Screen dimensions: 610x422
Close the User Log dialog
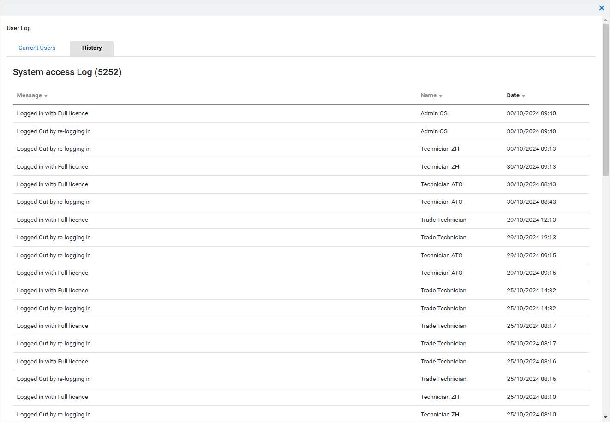pyautogui.click(x=601, y=8)
